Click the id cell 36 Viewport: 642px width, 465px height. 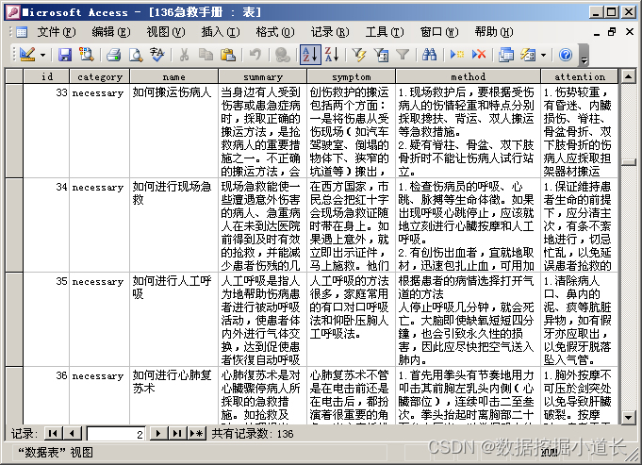tap(46, 395)
